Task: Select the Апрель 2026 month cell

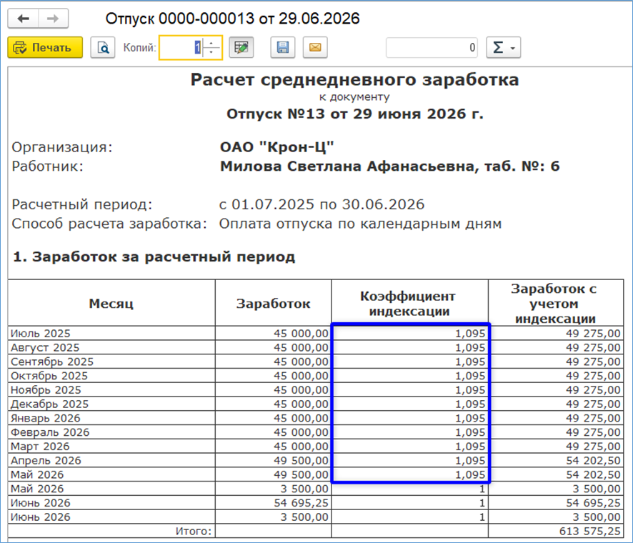Action: click(x=111, y=461)
